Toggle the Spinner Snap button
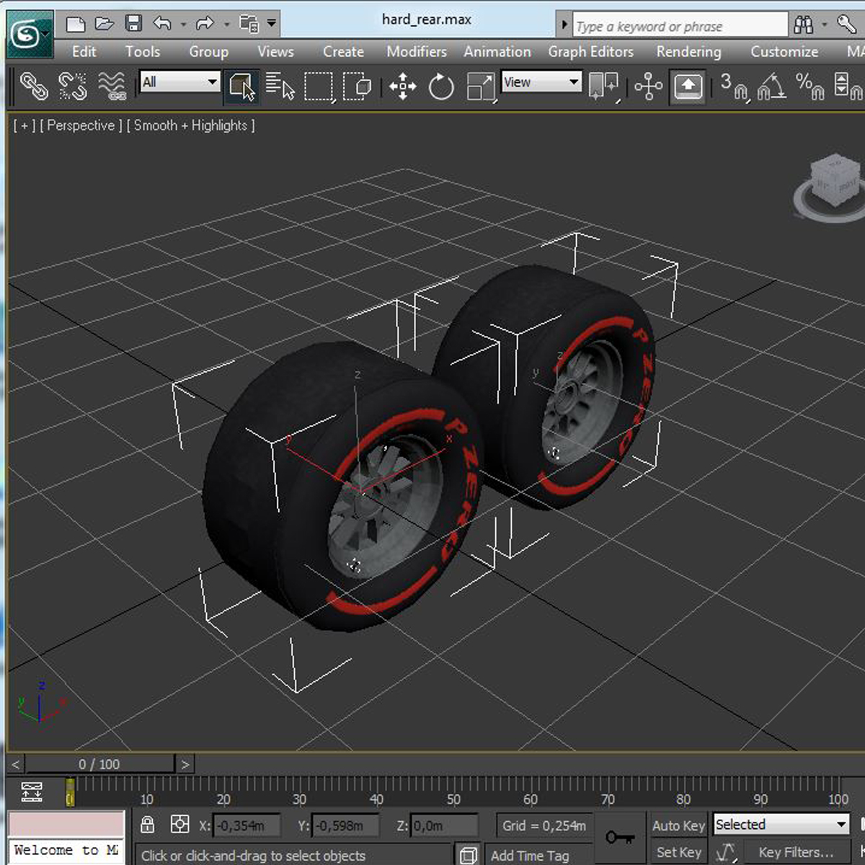 click(x=847, y=86)
